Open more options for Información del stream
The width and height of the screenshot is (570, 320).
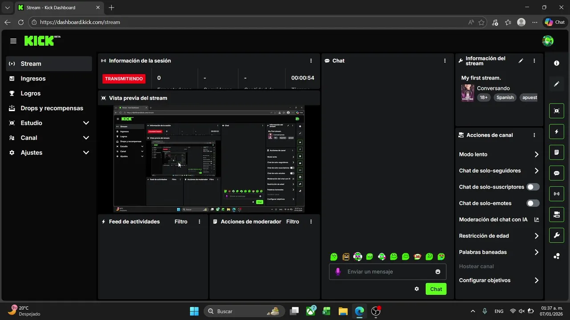pos(534,61)
